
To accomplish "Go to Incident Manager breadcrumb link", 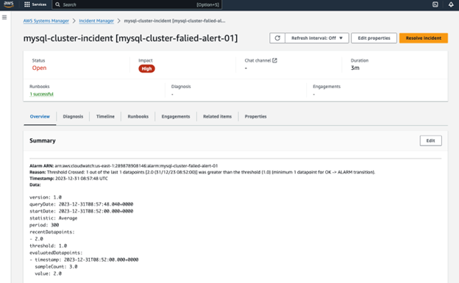I will pos(96,21).
